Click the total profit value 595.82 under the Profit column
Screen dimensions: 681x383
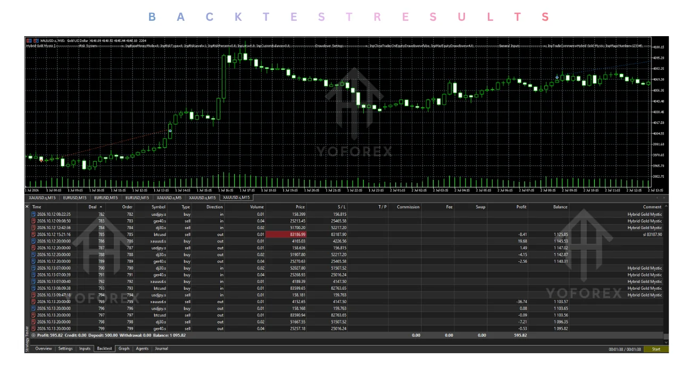(521, 335)
